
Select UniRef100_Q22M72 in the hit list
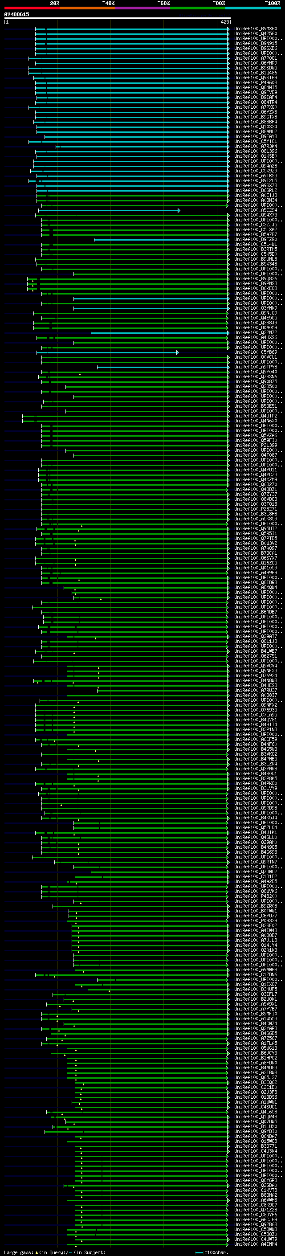[x=256, y=333]
